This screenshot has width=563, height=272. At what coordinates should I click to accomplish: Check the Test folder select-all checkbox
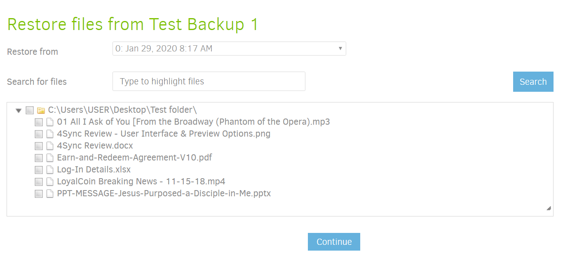(x=29, y=110)
